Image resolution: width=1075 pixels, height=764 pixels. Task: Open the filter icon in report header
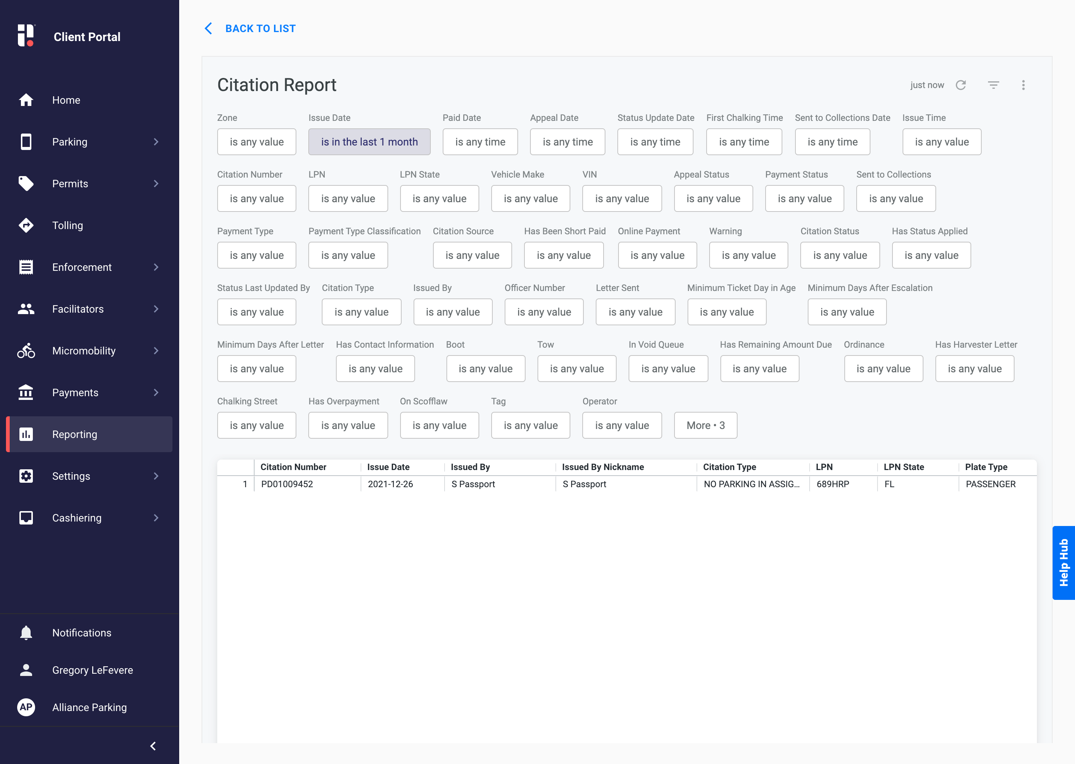[993, 85]
